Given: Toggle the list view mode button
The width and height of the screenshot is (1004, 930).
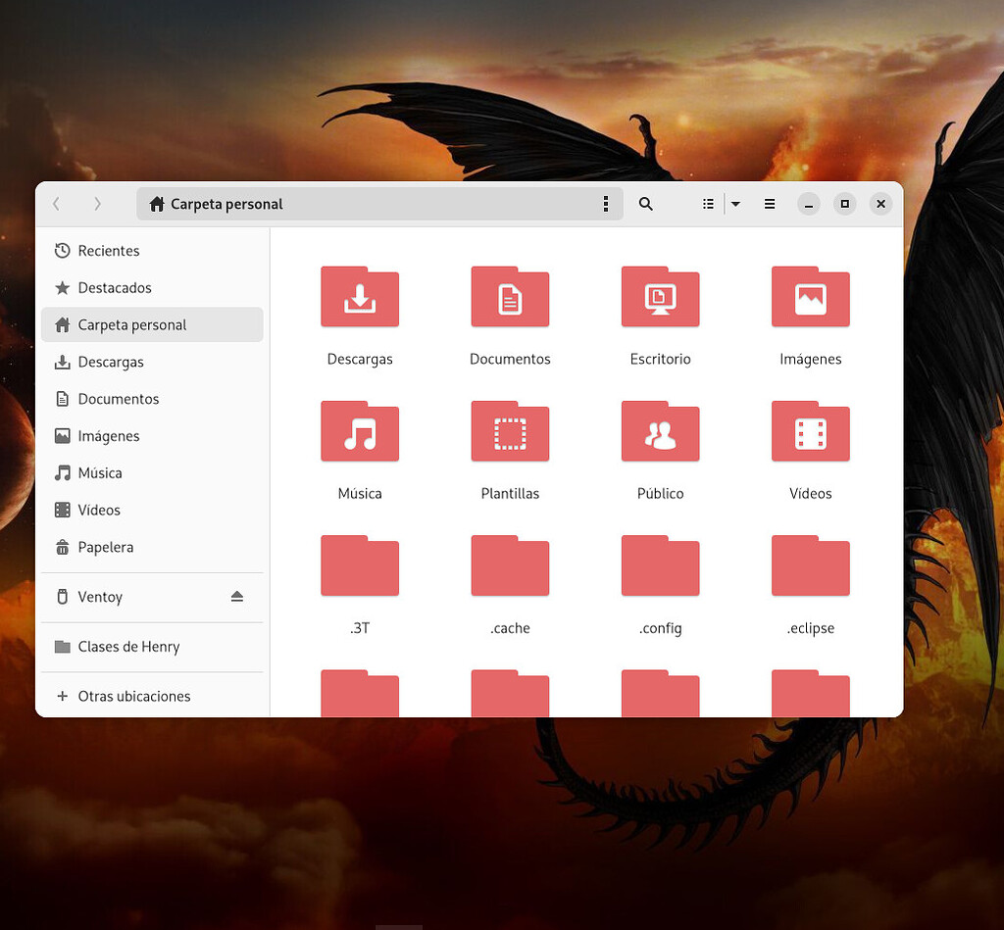Looking at the screenshot, I should [x=708, y=204].
